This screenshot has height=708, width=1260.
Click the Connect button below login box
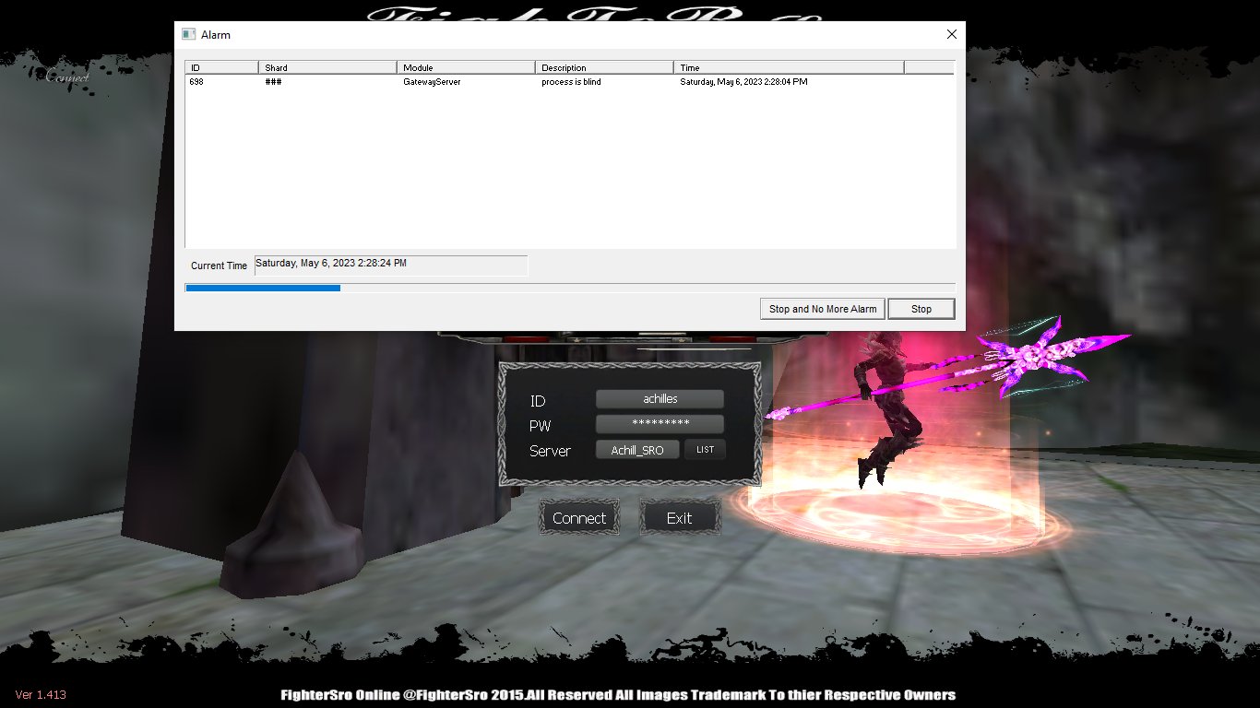pyautogui.click(x=579, y=518)
